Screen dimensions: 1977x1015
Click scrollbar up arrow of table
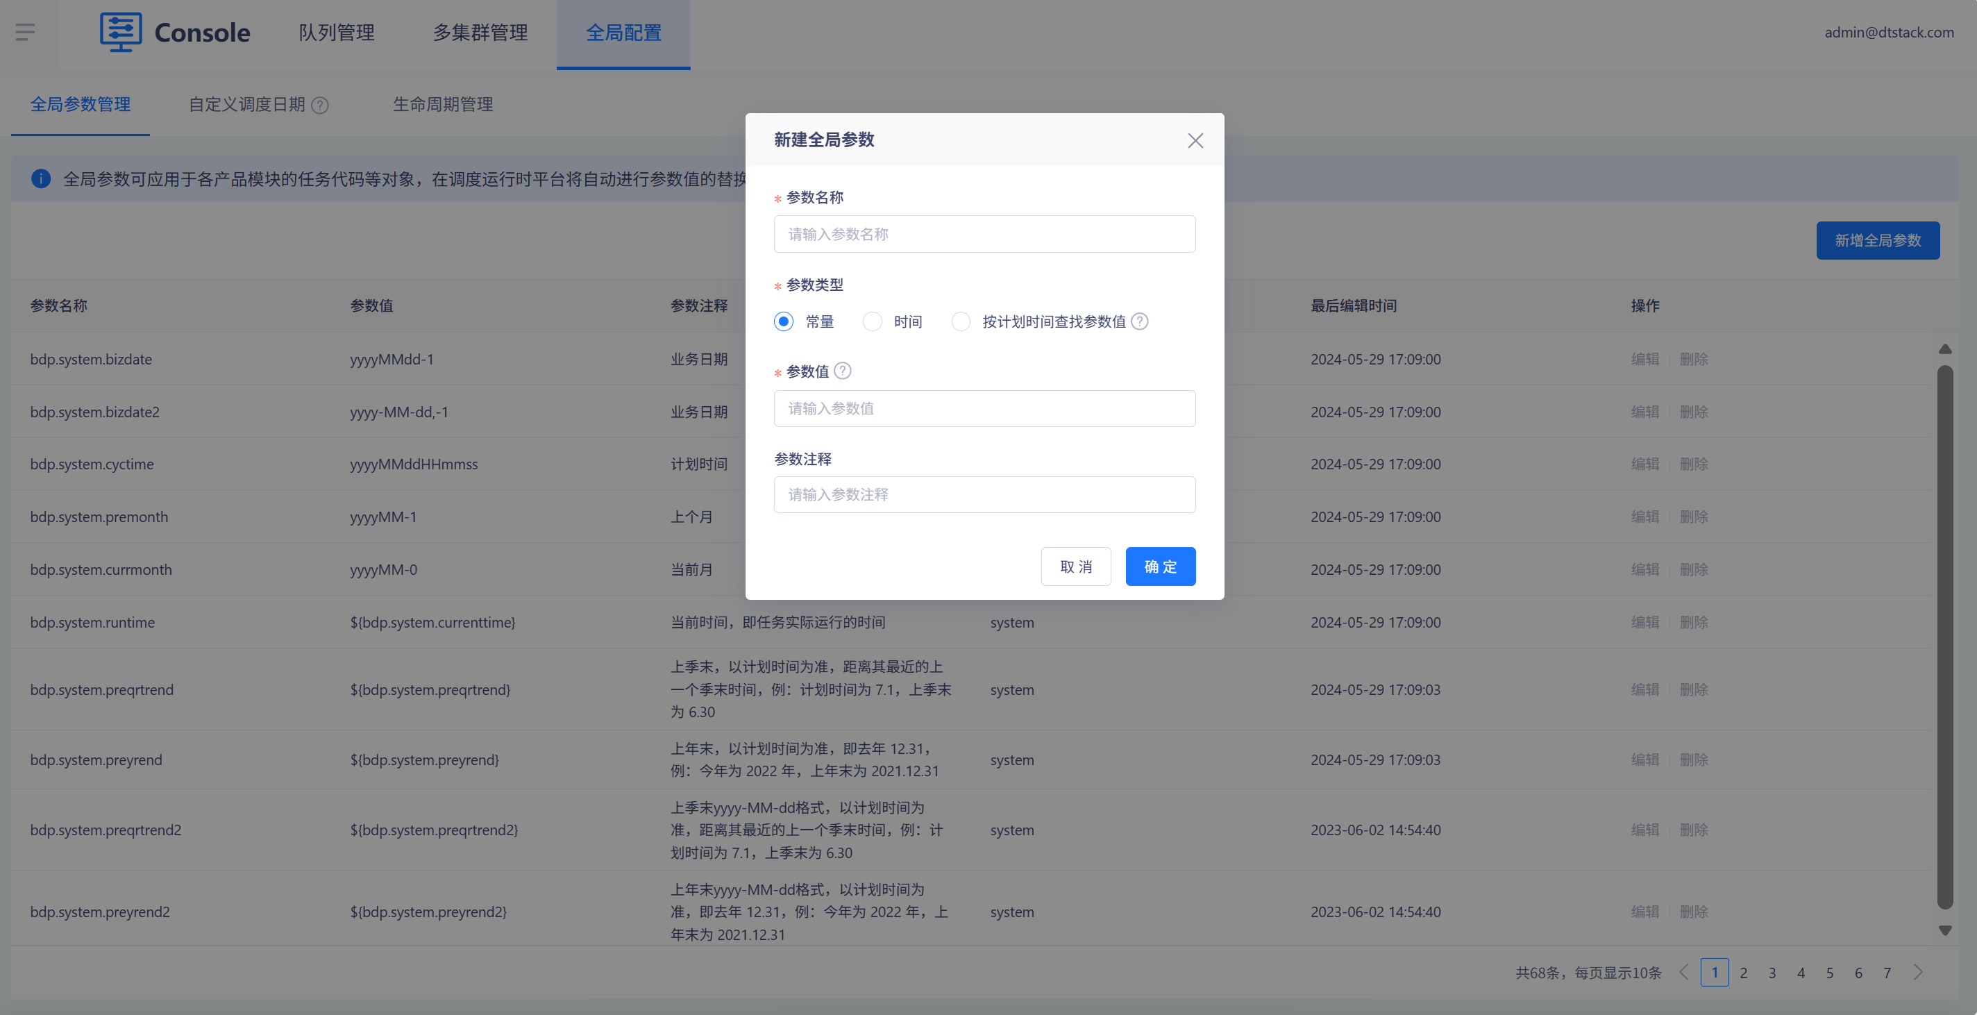pos(1945,349)
